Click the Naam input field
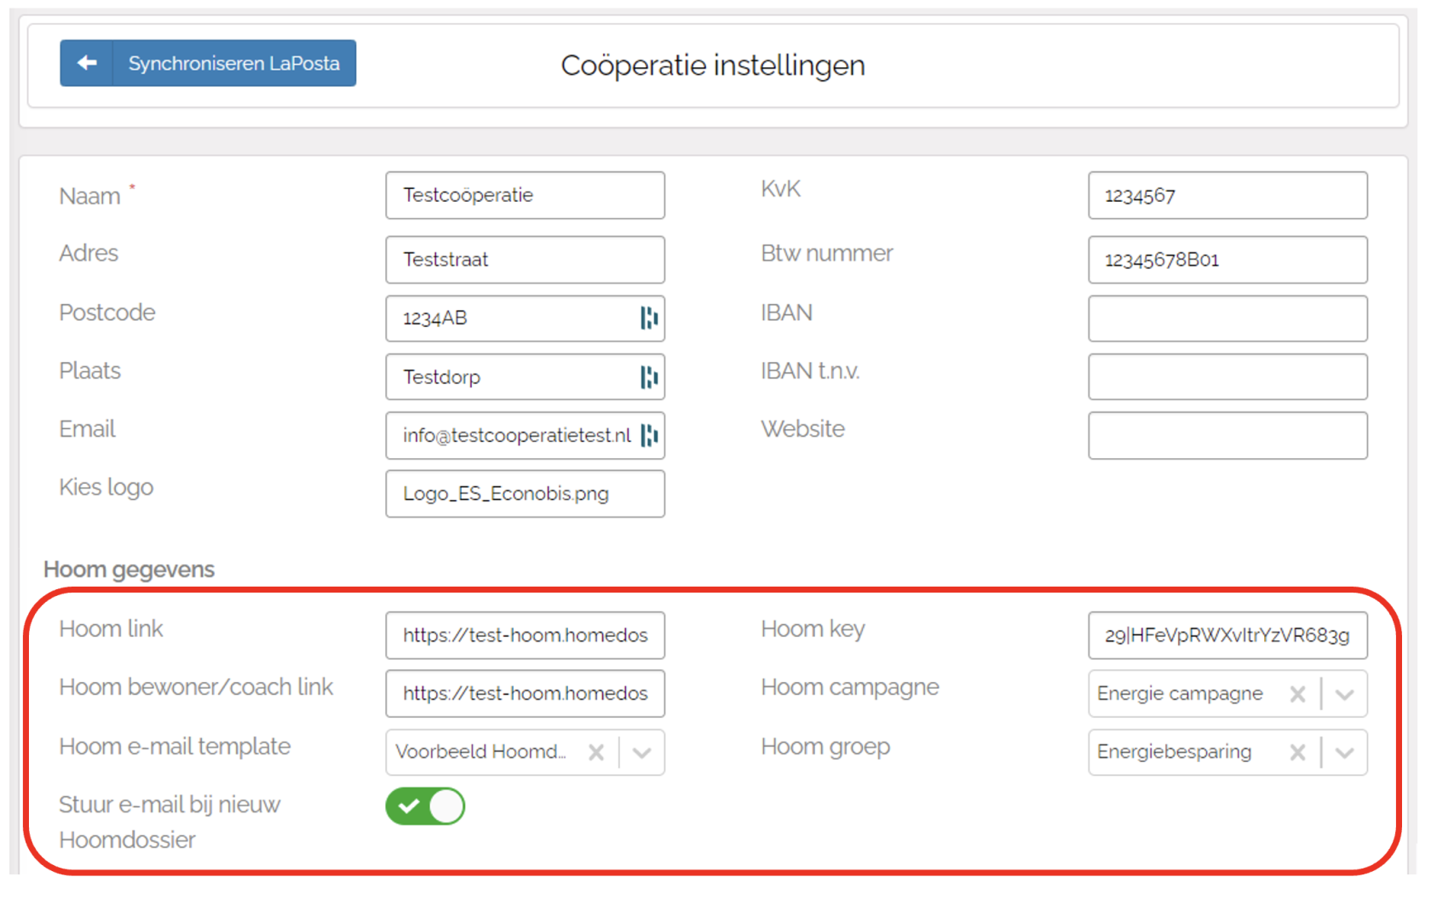Image resolution: width=1431 pixels, height=900 pixels. click(524, 196)
